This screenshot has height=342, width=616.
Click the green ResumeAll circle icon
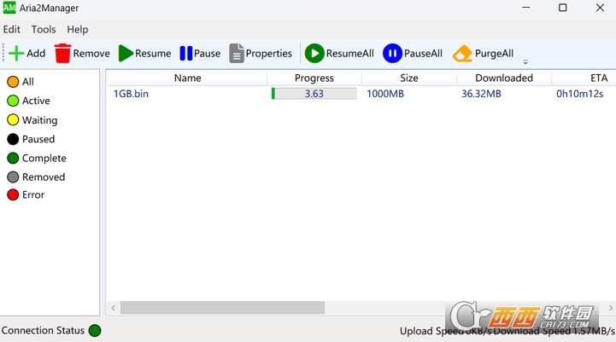pos(314,54)
